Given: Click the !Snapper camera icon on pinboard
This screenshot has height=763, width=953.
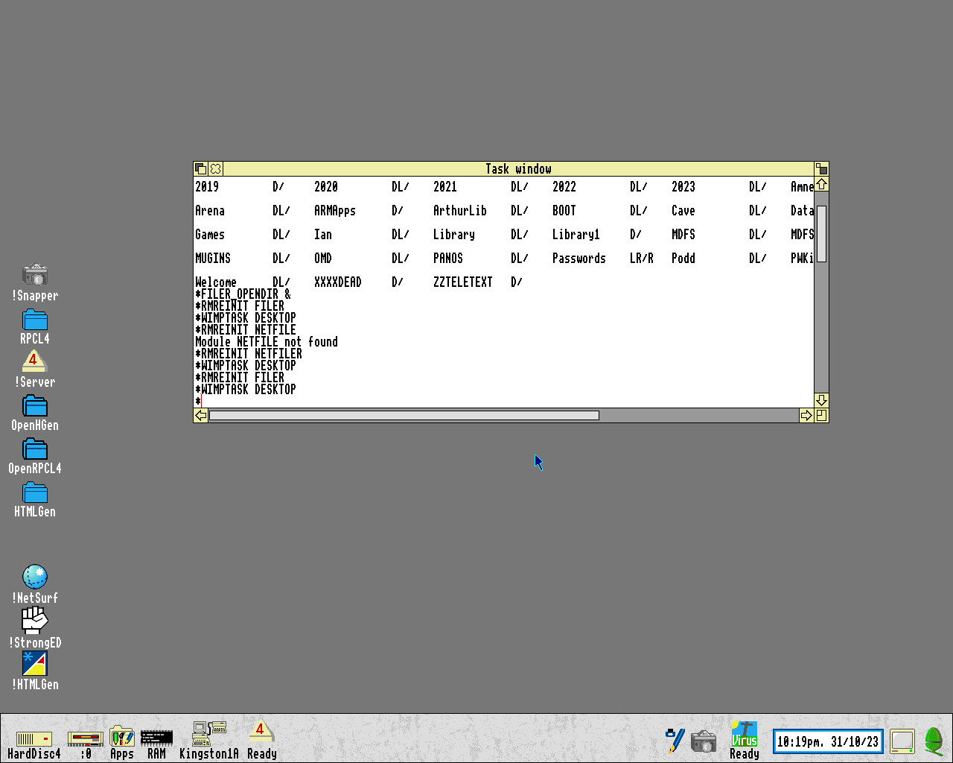Looking at the screenshot, I should pos(35,274).
